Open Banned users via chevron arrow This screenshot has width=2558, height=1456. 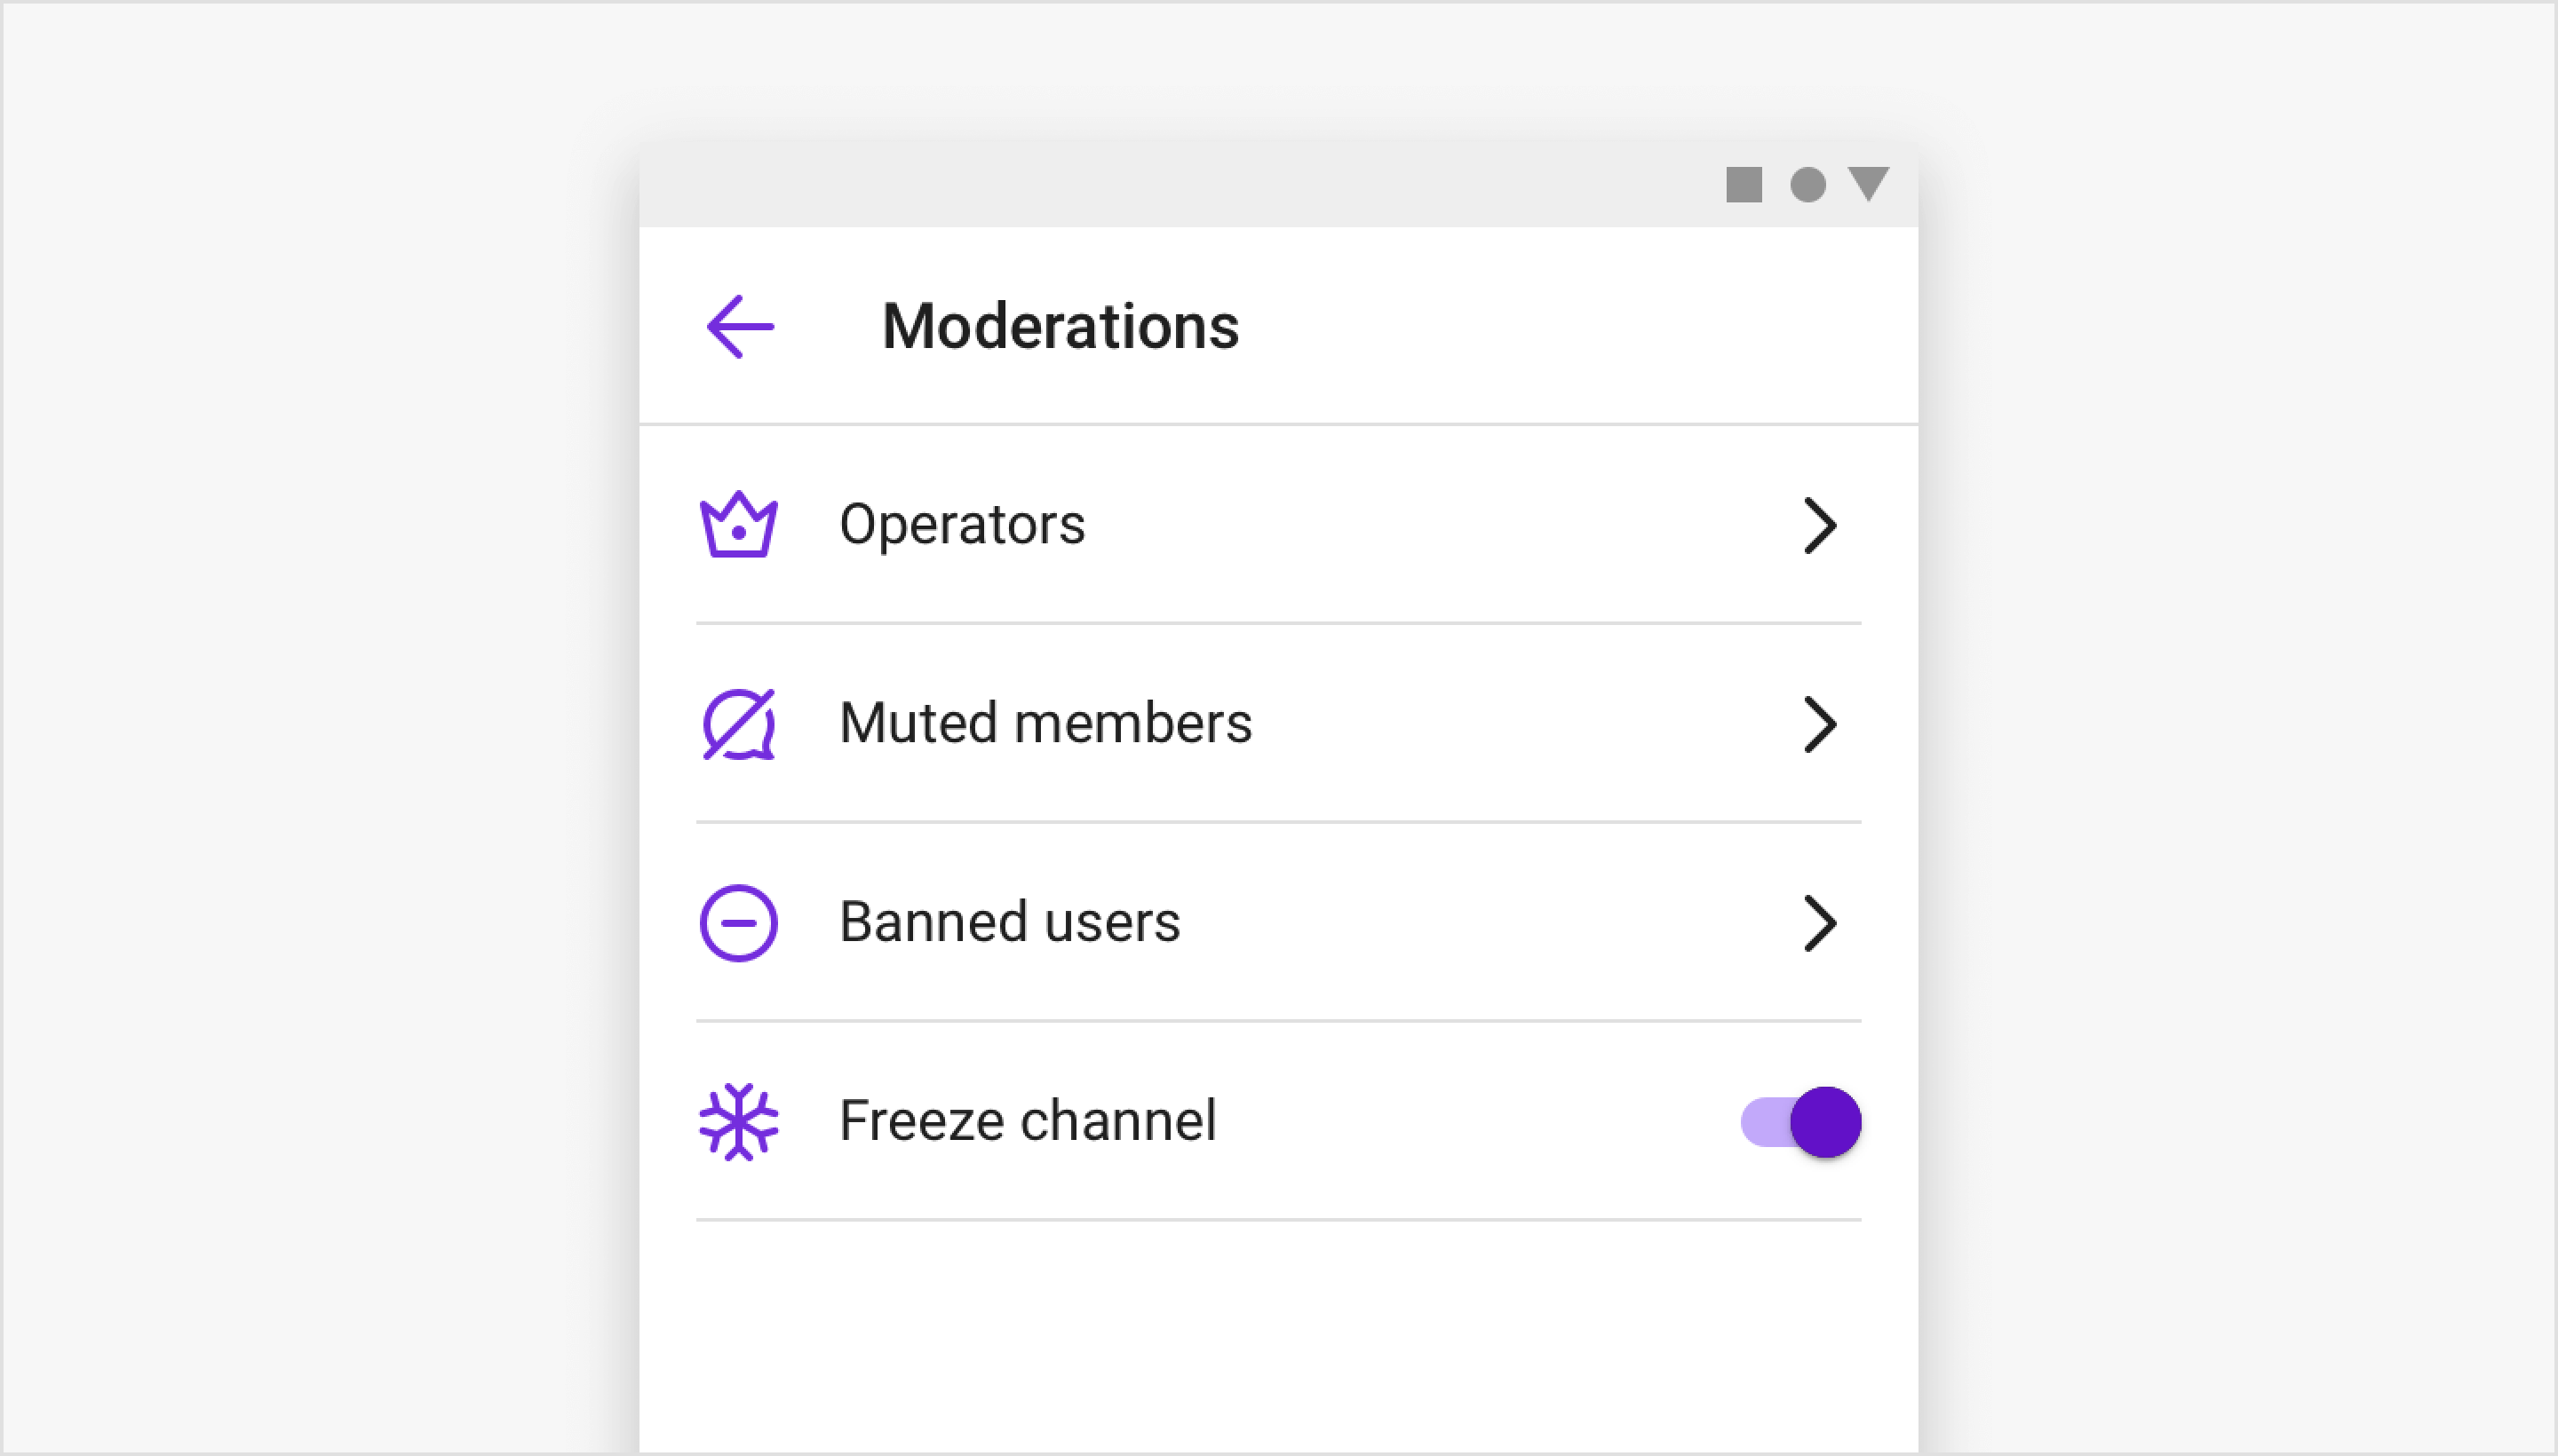point(1820,922)
